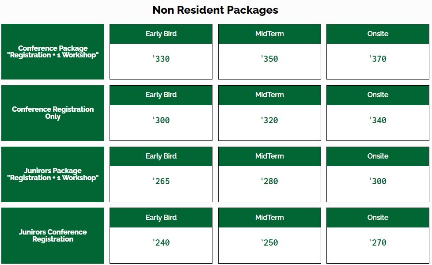This screenshot has width=432, height=265.
Task: Pick the $340 Onsite registration price
Action: pyautogui.click(x=378, y=121)
